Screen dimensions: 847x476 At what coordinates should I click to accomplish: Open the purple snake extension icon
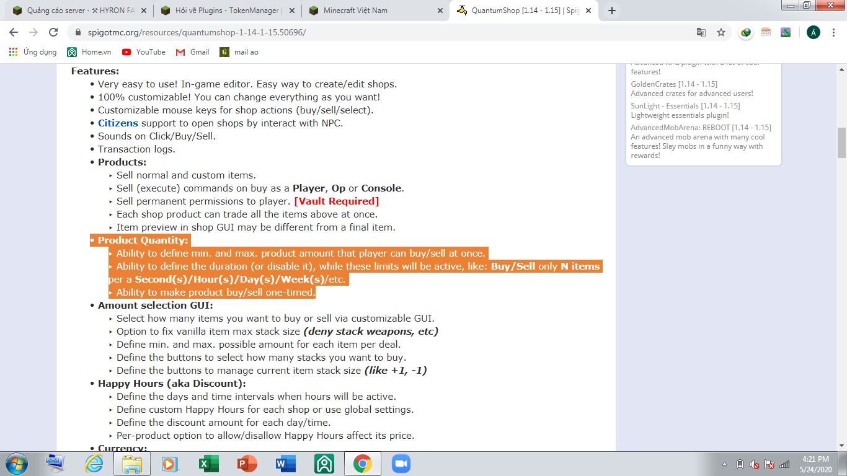[786, 32]
